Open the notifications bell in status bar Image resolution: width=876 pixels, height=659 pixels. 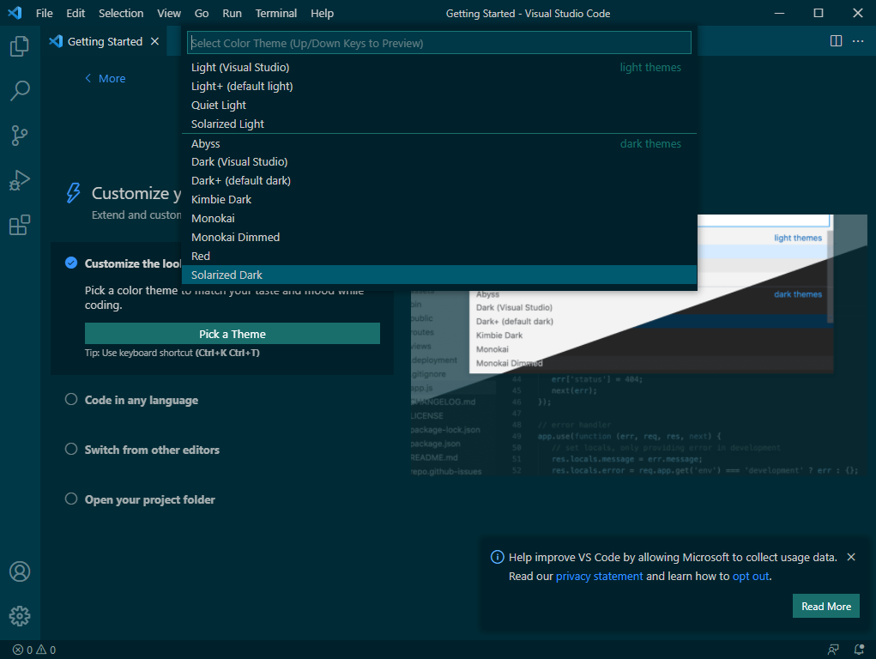(x=859, y=650)
